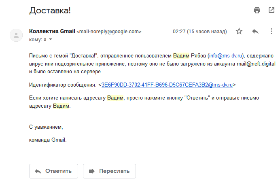Screen dimensions: 280x191
Task: Click the sender name Коллектив Gmail
Action: point(52,31)
